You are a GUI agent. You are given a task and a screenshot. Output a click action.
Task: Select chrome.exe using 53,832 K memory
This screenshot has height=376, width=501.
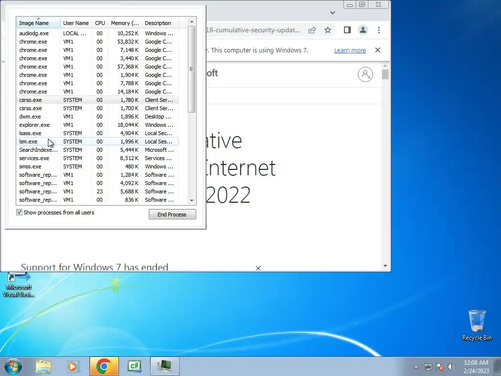point(97,42)
